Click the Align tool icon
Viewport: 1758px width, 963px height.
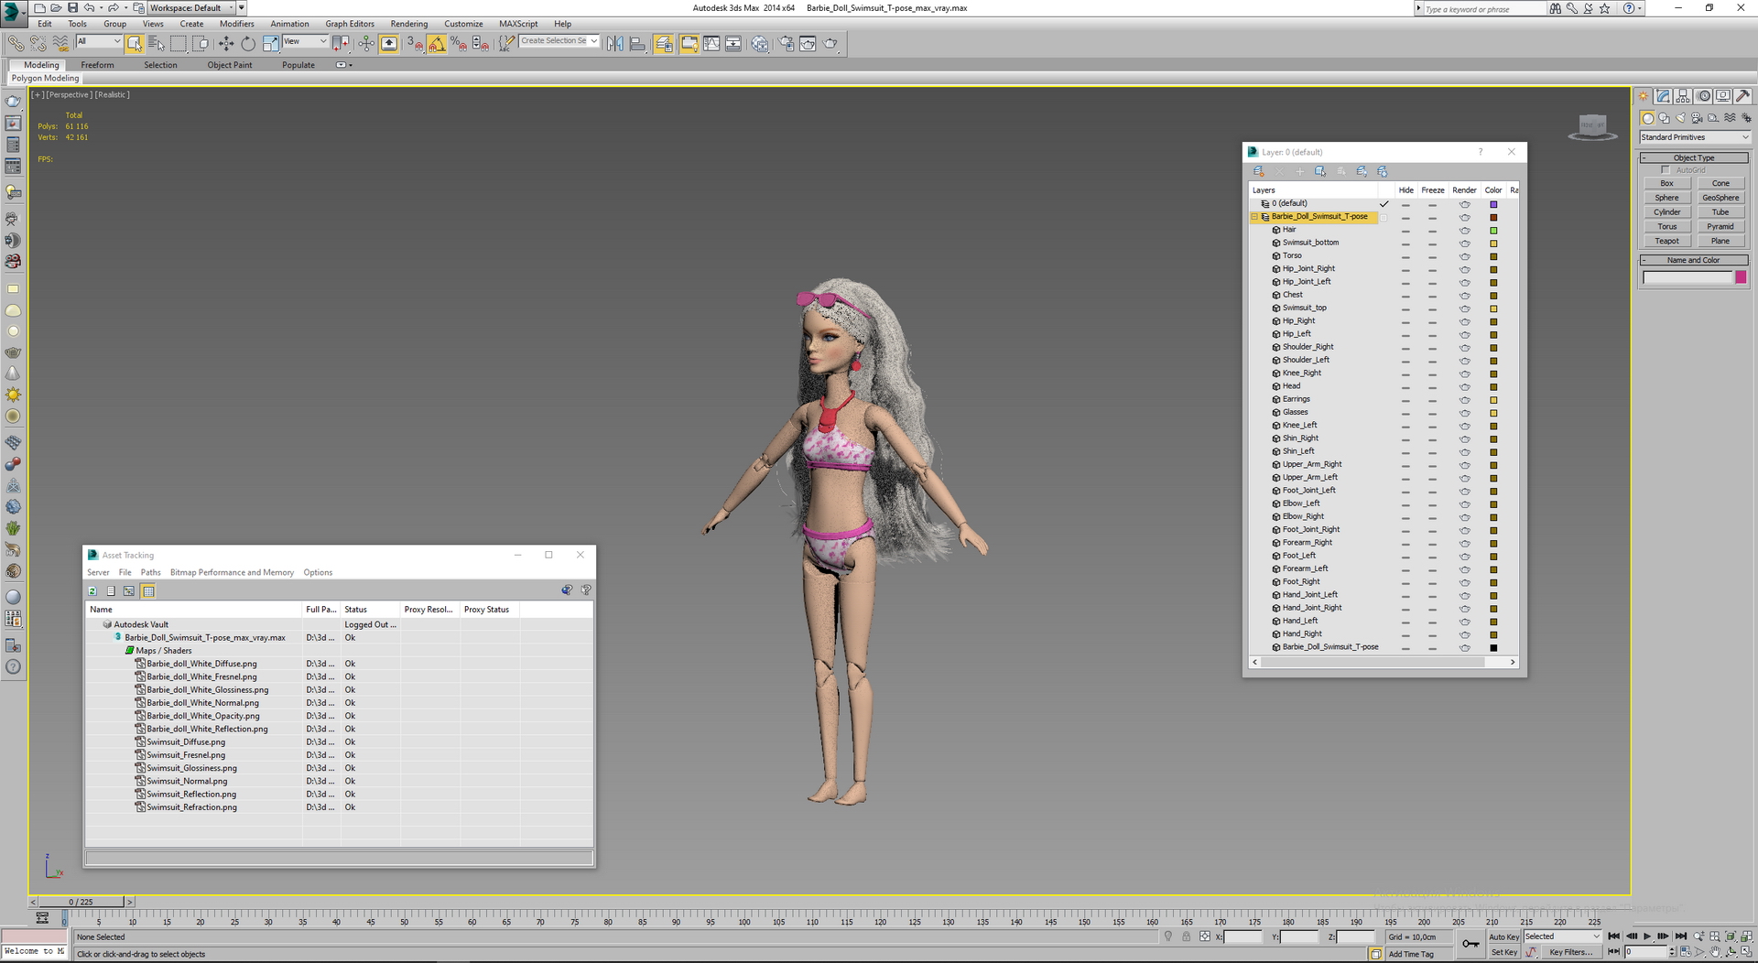[637, 43]
